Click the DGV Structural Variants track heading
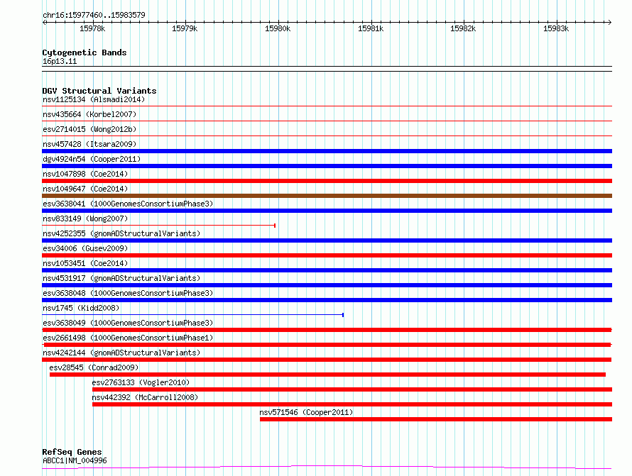Screen dimensions: 632x476 click(x=99, y=91)
